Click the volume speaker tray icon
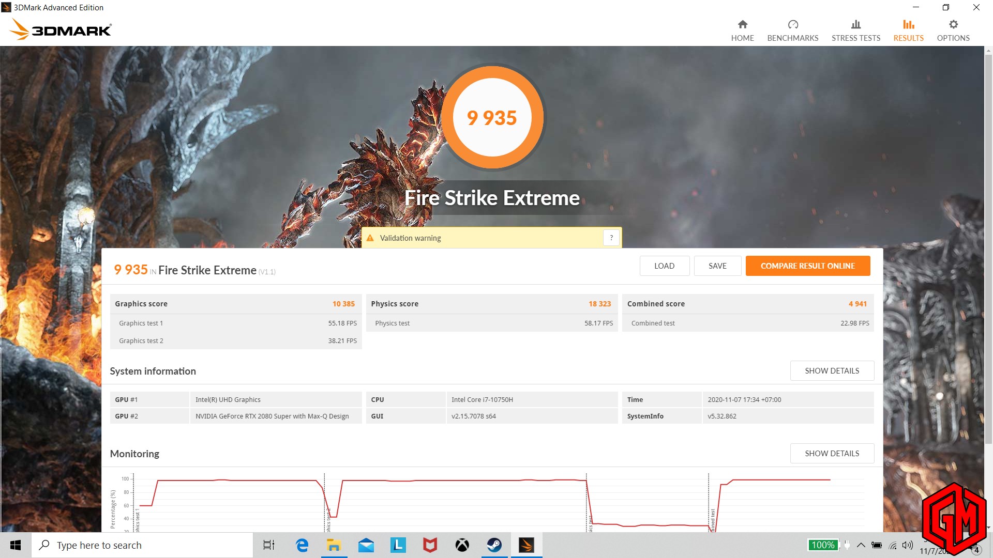 pos(908,545)
